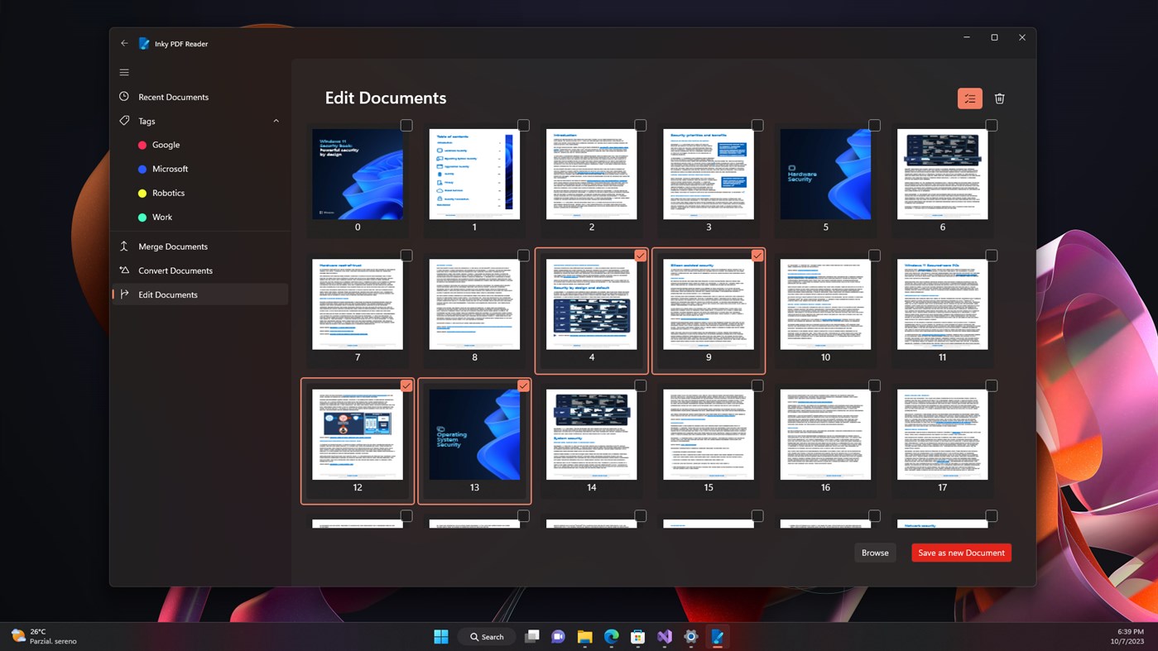Select the checkbox on page 15
This screenshot has height=651, width=1158.
757,385
